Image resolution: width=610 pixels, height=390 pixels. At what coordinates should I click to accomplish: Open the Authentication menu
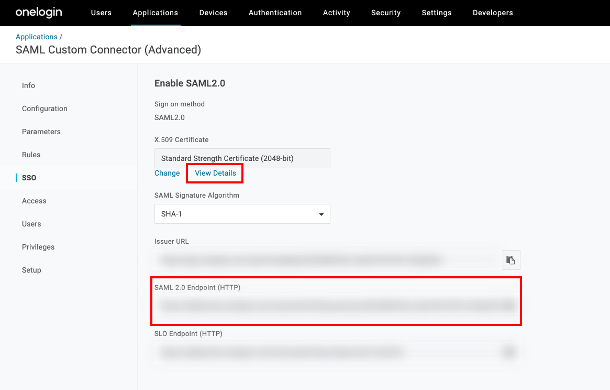tap(275, 13)
